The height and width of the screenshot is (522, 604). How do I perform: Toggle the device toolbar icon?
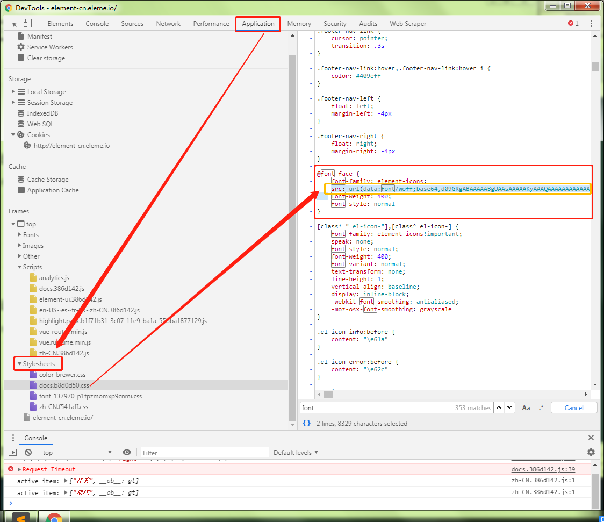tap(27, 24)
